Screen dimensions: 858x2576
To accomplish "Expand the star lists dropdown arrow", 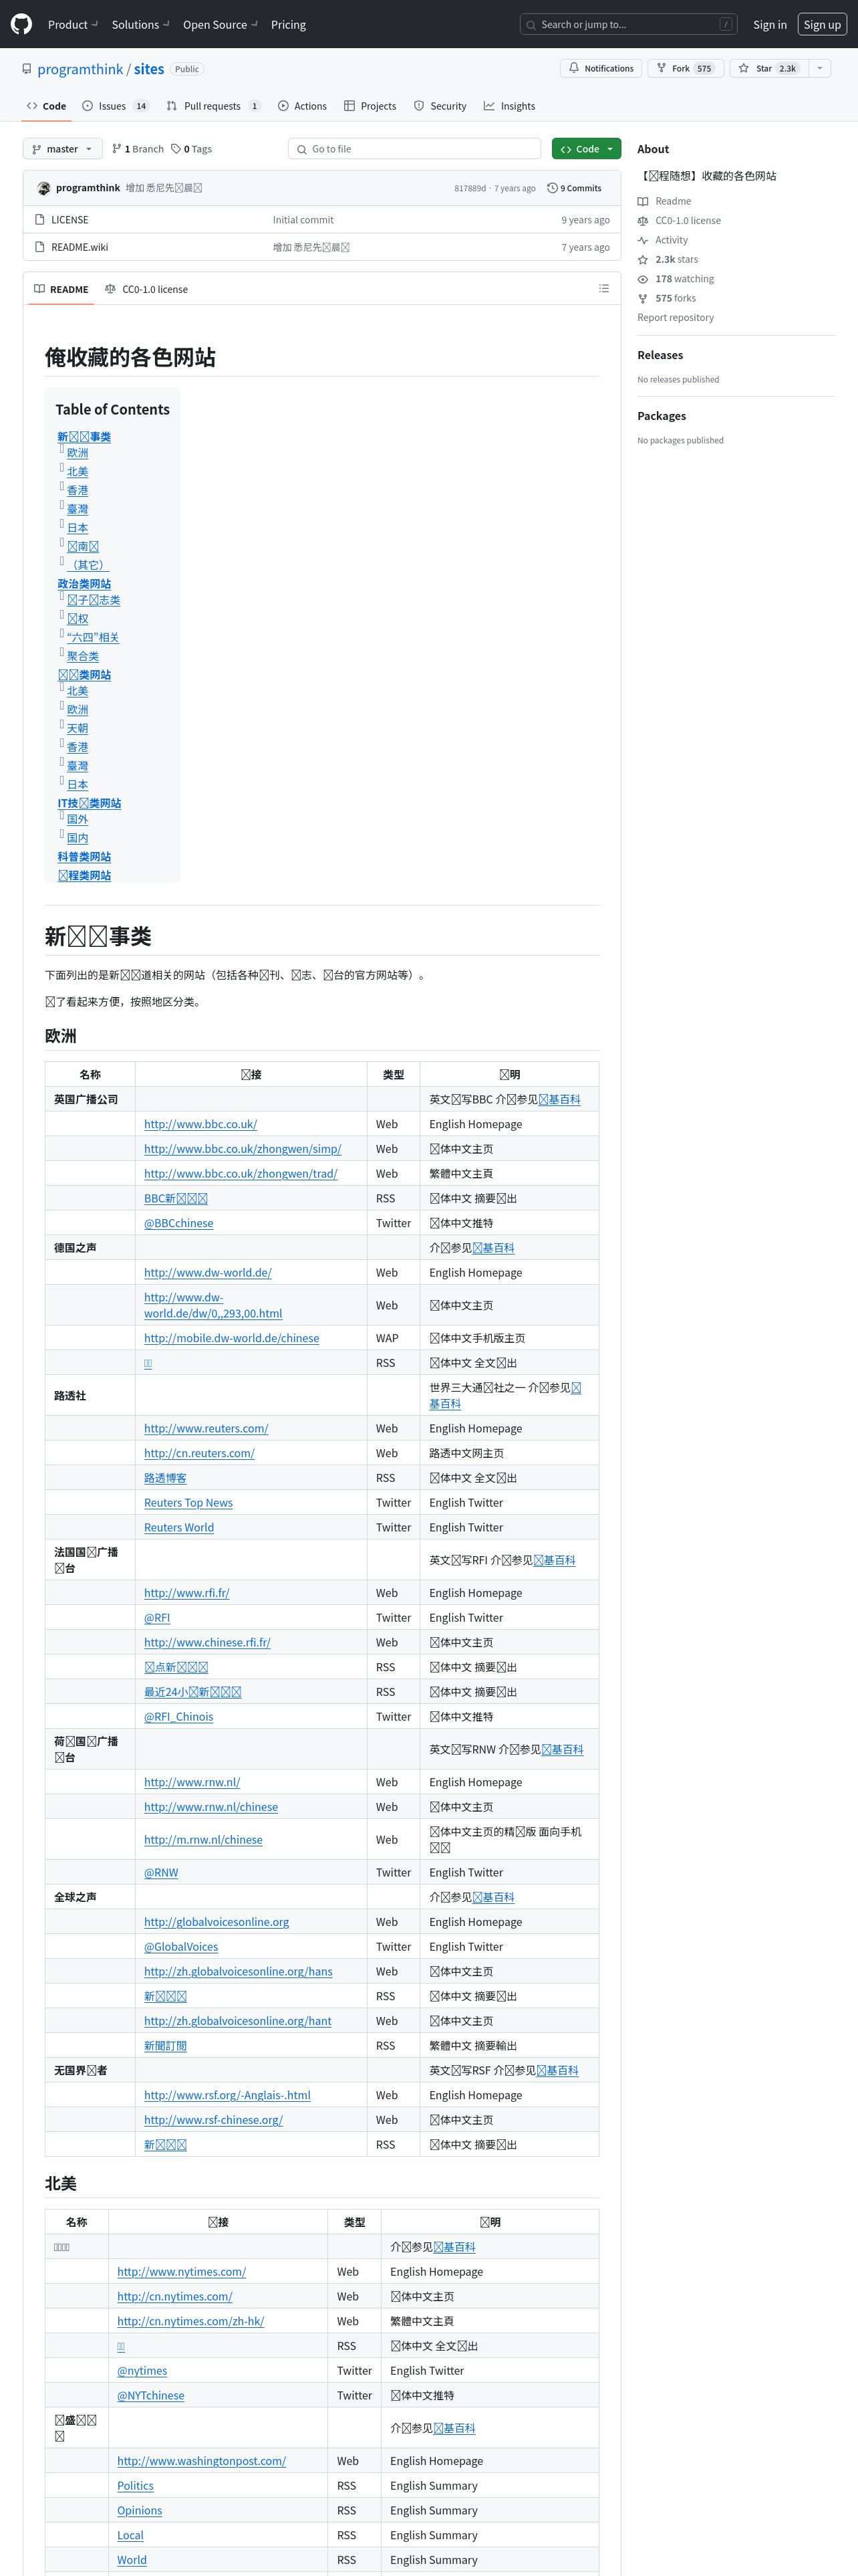I will pyautogui.click(x=819, y=68).
